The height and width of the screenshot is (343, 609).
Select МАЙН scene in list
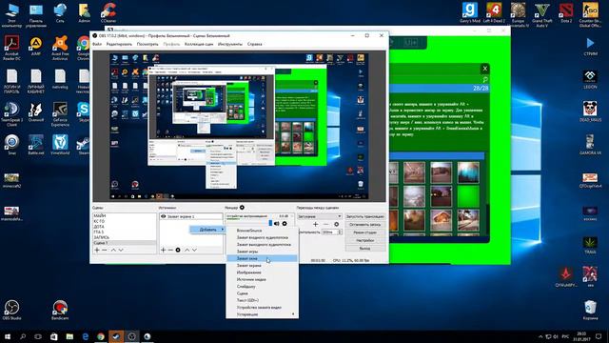[x=125, y=216]
